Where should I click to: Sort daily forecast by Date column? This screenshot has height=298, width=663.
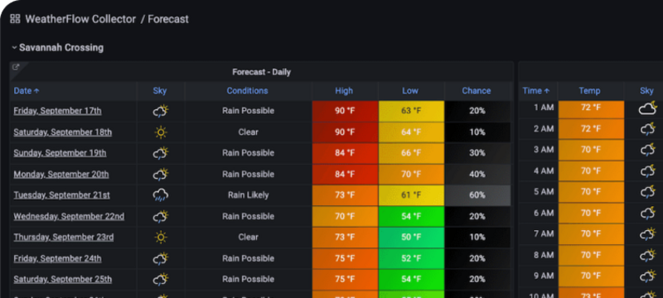(x=27, y=91)
